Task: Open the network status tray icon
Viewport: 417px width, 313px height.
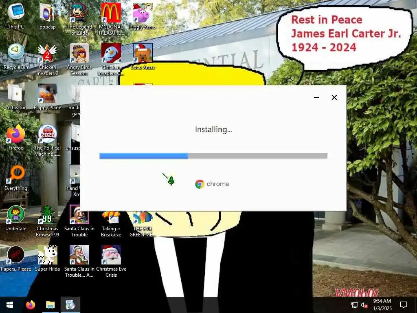Action: (354, 305)
